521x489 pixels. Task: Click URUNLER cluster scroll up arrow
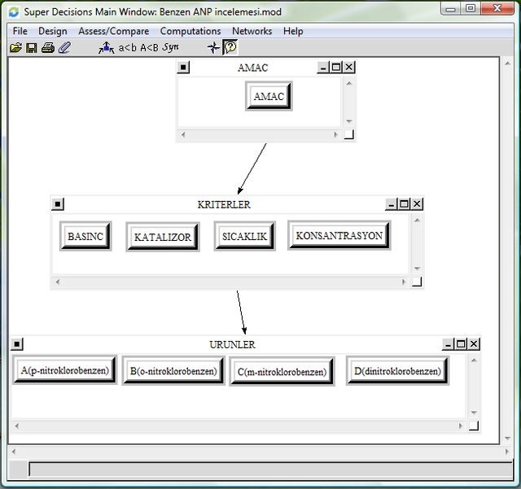coord(474,360)
